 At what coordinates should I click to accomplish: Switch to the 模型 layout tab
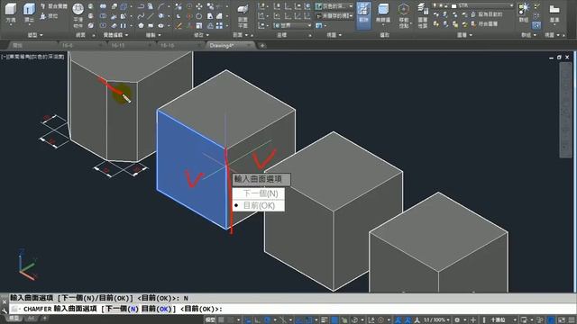14,318
